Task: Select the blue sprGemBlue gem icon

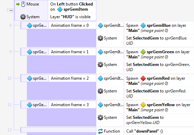Action: (143, 25)
